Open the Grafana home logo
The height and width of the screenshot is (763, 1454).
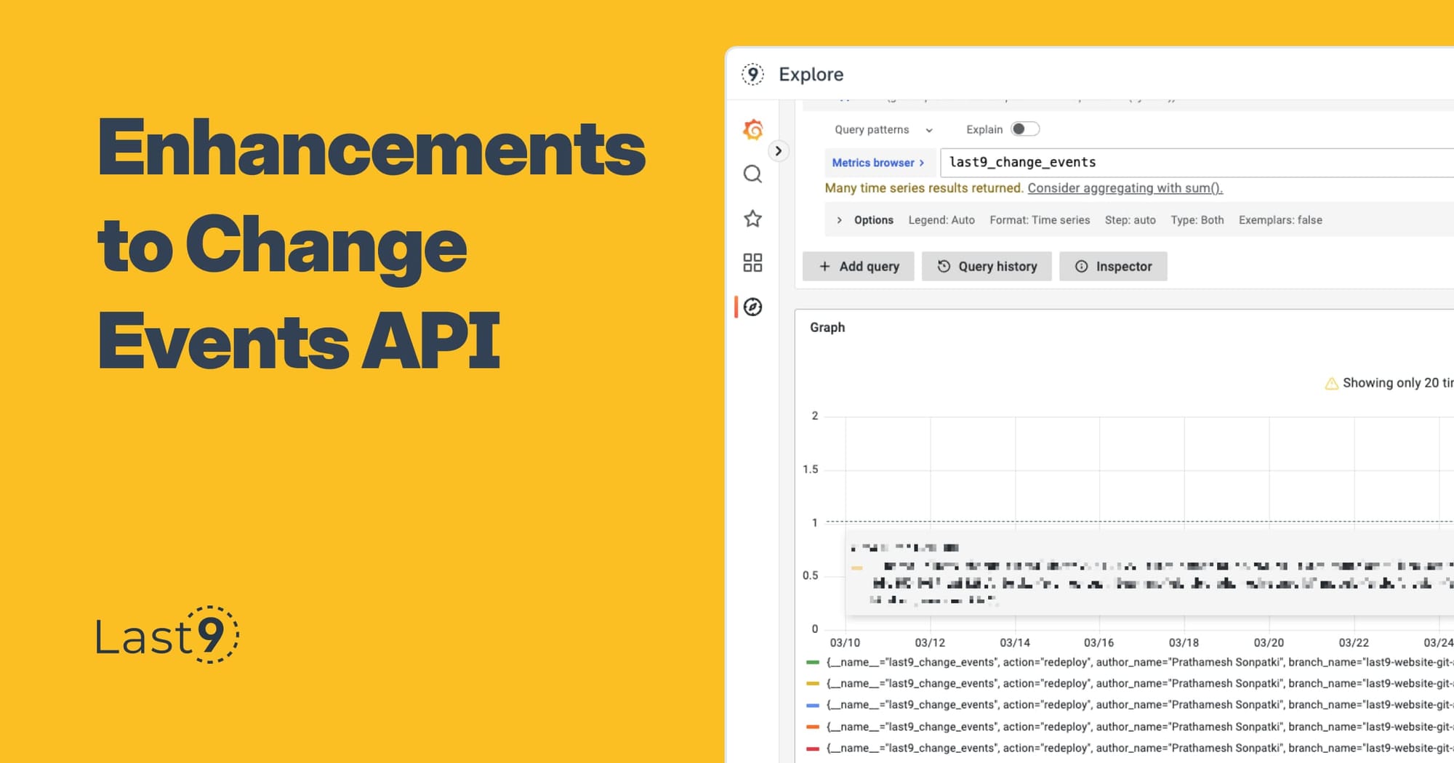pyautogui.click(x=753, y=130)
